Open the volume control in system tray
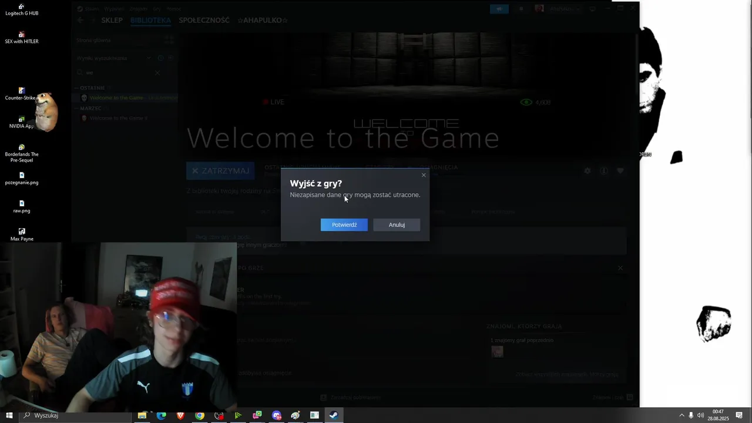752x423 pixels. [x=700, y=415]
